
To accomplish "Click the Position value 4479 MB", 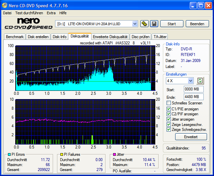I will coord(199,165).
